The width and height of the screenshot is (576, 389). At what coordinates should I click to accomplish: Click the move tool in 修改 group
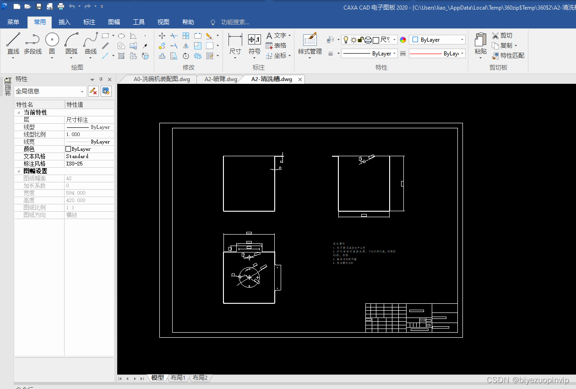(x=162, y=35)
